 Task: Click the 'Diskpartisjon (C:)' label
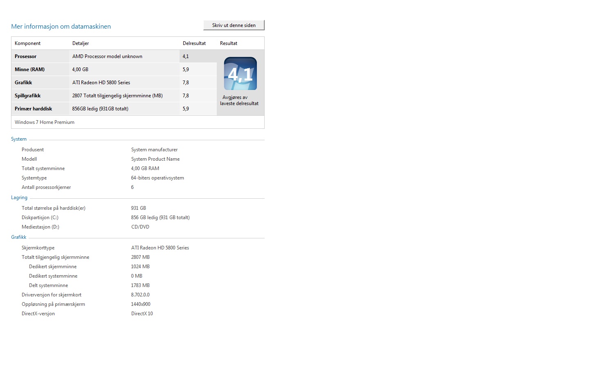40,218
